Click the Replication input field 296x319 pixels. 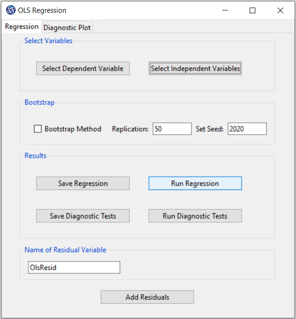coord(172,129)
